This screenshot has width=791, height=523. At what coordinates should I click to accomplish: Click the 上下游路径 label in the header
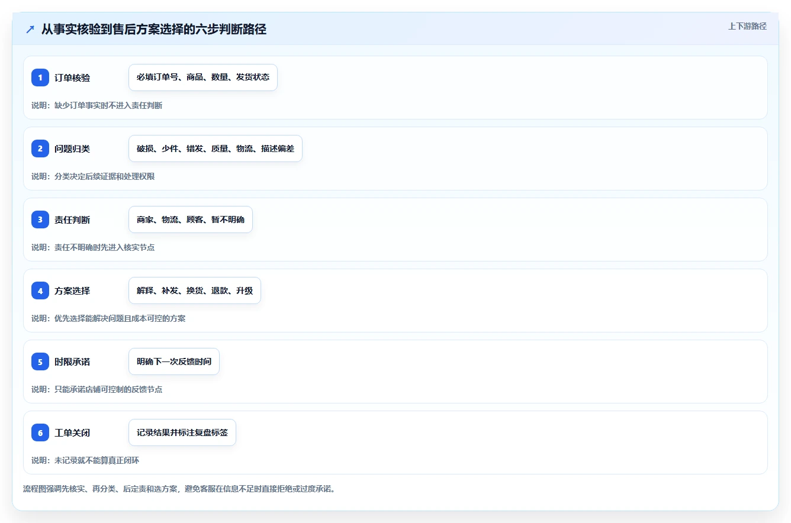(747, 26)
